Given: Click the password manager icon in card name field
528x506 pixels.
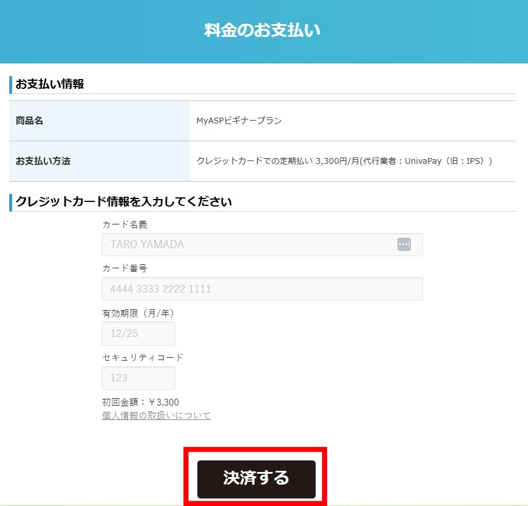Looking at the screenshot, I should tap(404, 245).
